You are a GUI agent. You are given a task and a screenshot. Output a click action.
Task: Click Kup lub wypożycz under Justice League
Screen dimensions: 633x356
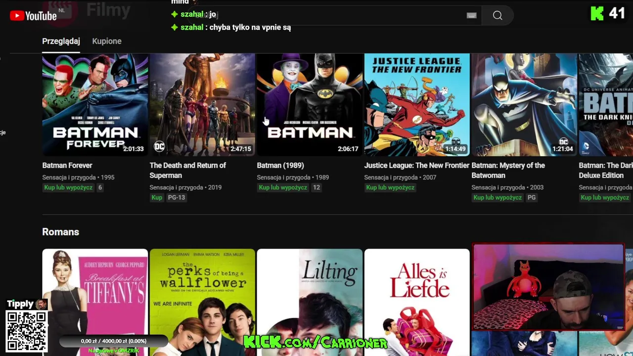390,187
